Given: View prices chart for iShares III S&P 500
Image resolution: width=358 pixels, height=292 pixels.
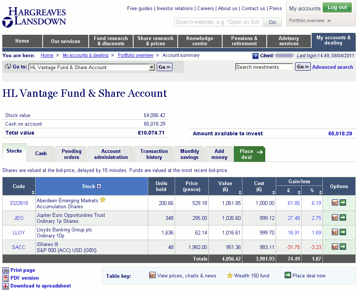Looking at the screenshot, I should pyautogui.click(x=335, y=247).
